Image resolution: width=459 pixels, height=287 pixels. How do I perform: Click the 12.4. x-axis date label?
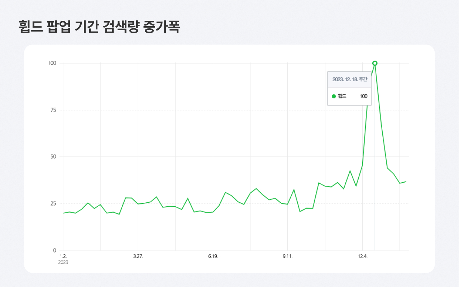(362, 257)
